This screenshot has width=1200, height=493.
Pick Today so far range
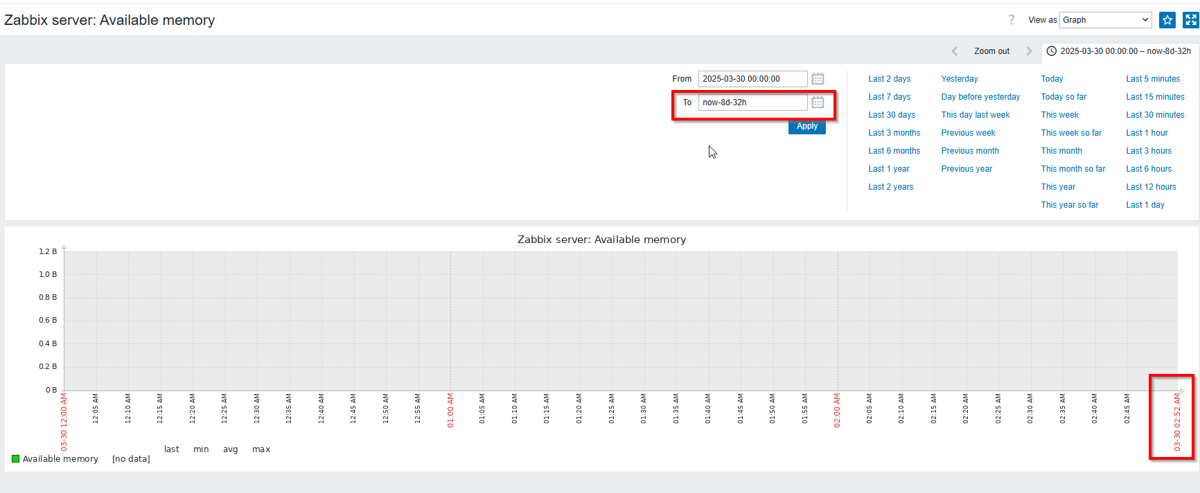click(x=1064, y=97)
